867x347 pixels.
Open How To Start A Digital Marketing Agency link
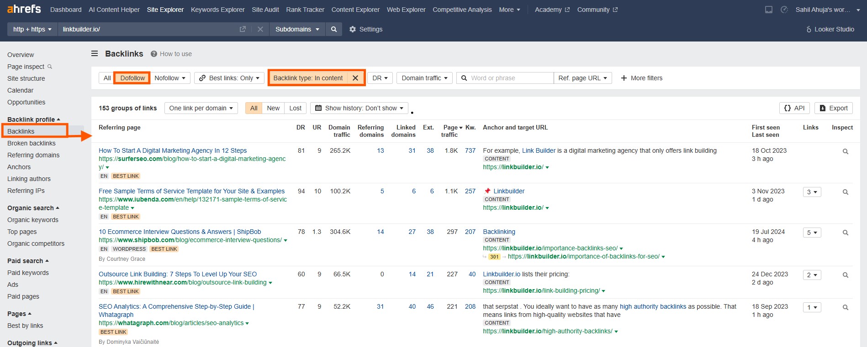[x=173, y=150]
